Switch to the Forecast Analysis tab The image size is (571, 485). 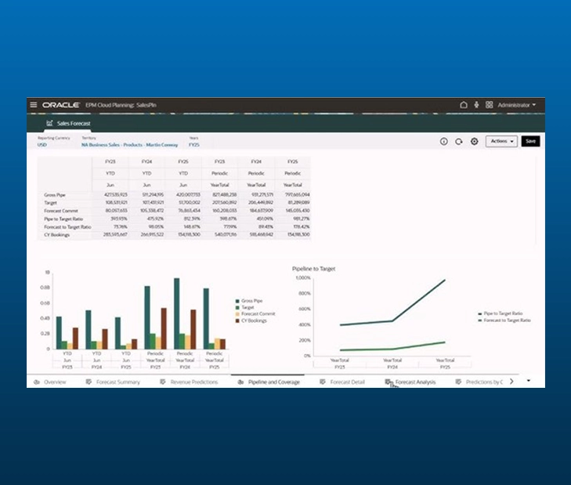pyautogui.click(x=414, y=382)
